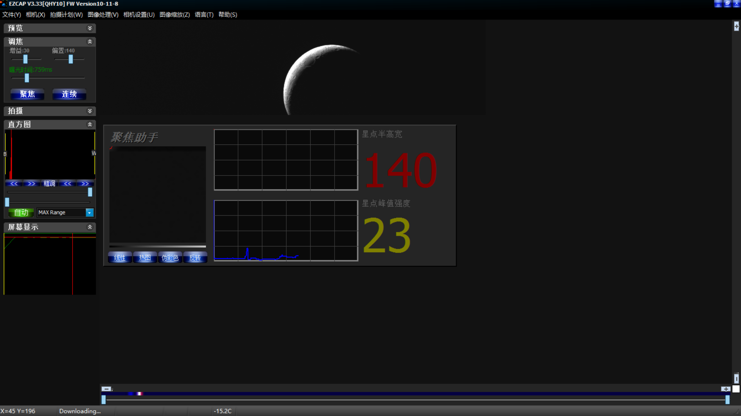Collapse the 屏幕显示 panel chevron
Image resolution: width=741 pixels, height=416 pixels.
tap(90, 227)
